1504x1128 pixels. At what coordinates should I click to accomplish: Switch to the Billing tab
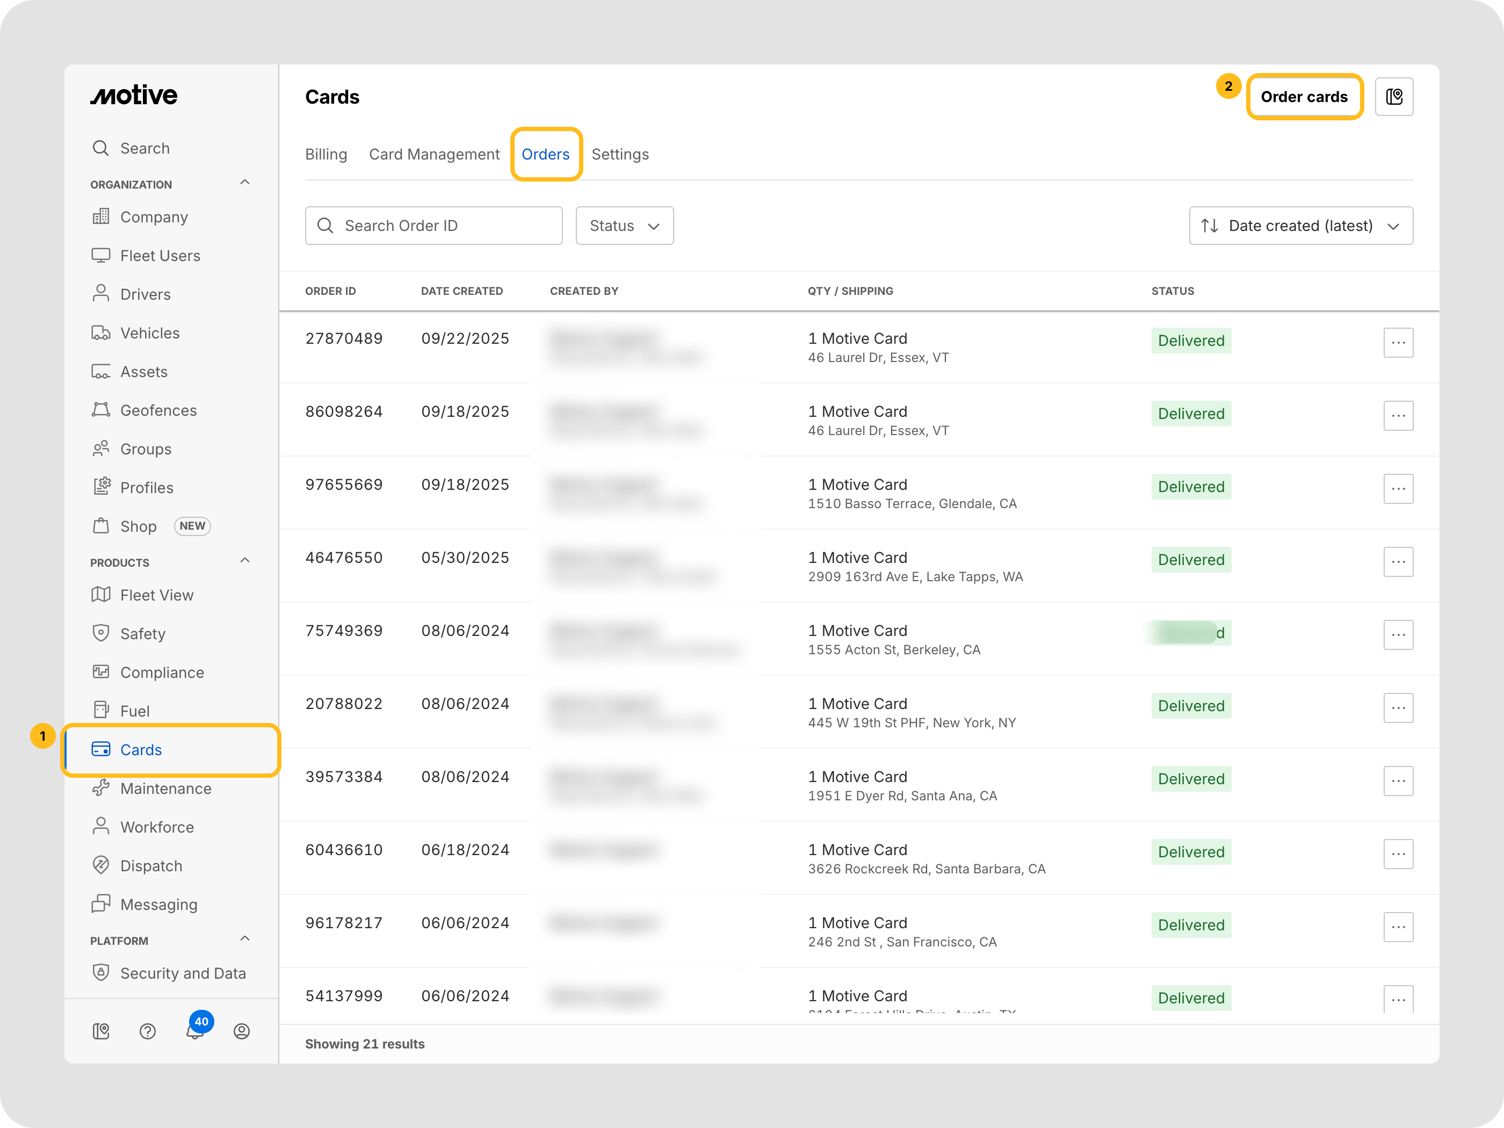326,154
